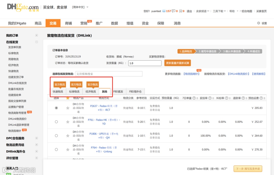274x175 pixels.
Task: Select the P1806 UPS快递 radio button
Action: click(x=56, y=135)
